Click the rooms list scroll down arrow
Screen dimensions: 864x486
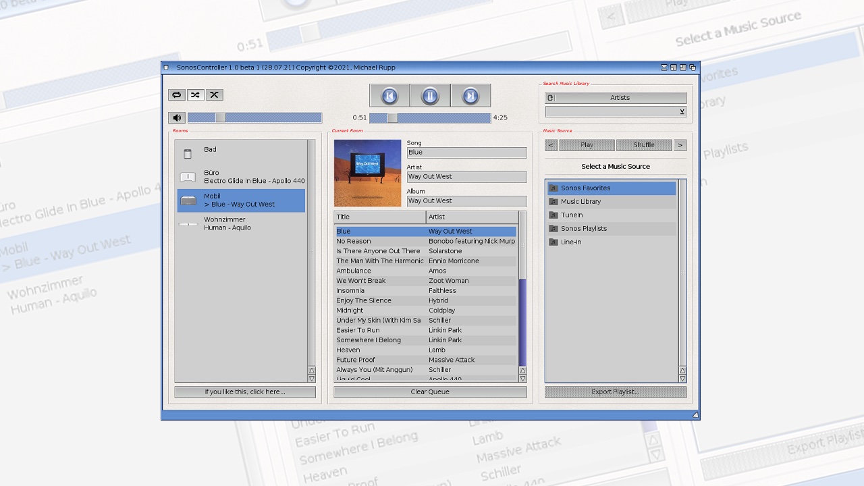tap(312, 379)
